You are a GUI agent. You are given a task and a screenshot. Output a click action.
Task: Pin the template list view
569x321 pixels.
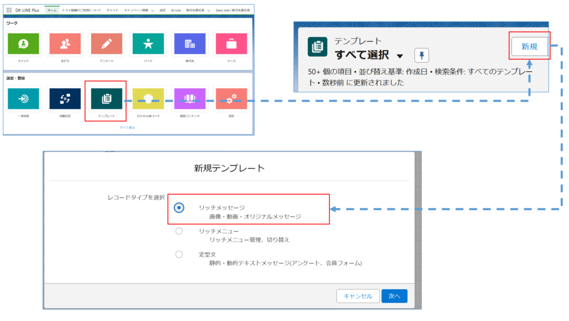(422, 55)
